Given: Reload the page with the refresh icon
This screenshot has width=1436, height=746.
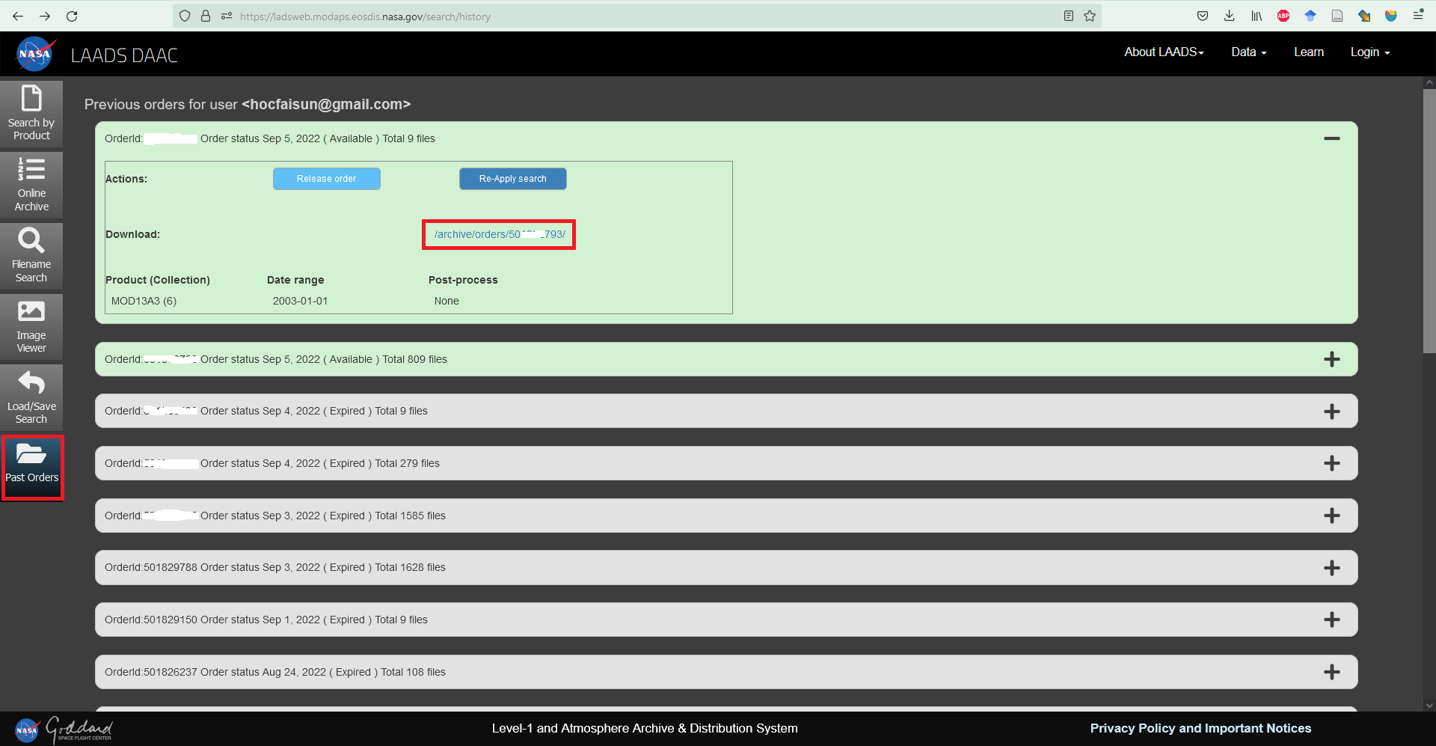Looking at the screenshot, I should 72,16.
